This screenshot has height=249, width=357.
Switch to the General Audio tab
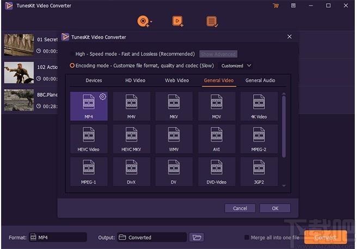260,80
